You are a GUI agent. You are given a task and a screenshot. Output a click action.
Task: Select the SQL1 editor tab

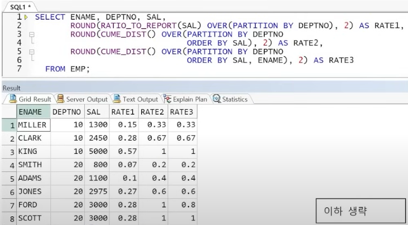(x=20, y=7)
